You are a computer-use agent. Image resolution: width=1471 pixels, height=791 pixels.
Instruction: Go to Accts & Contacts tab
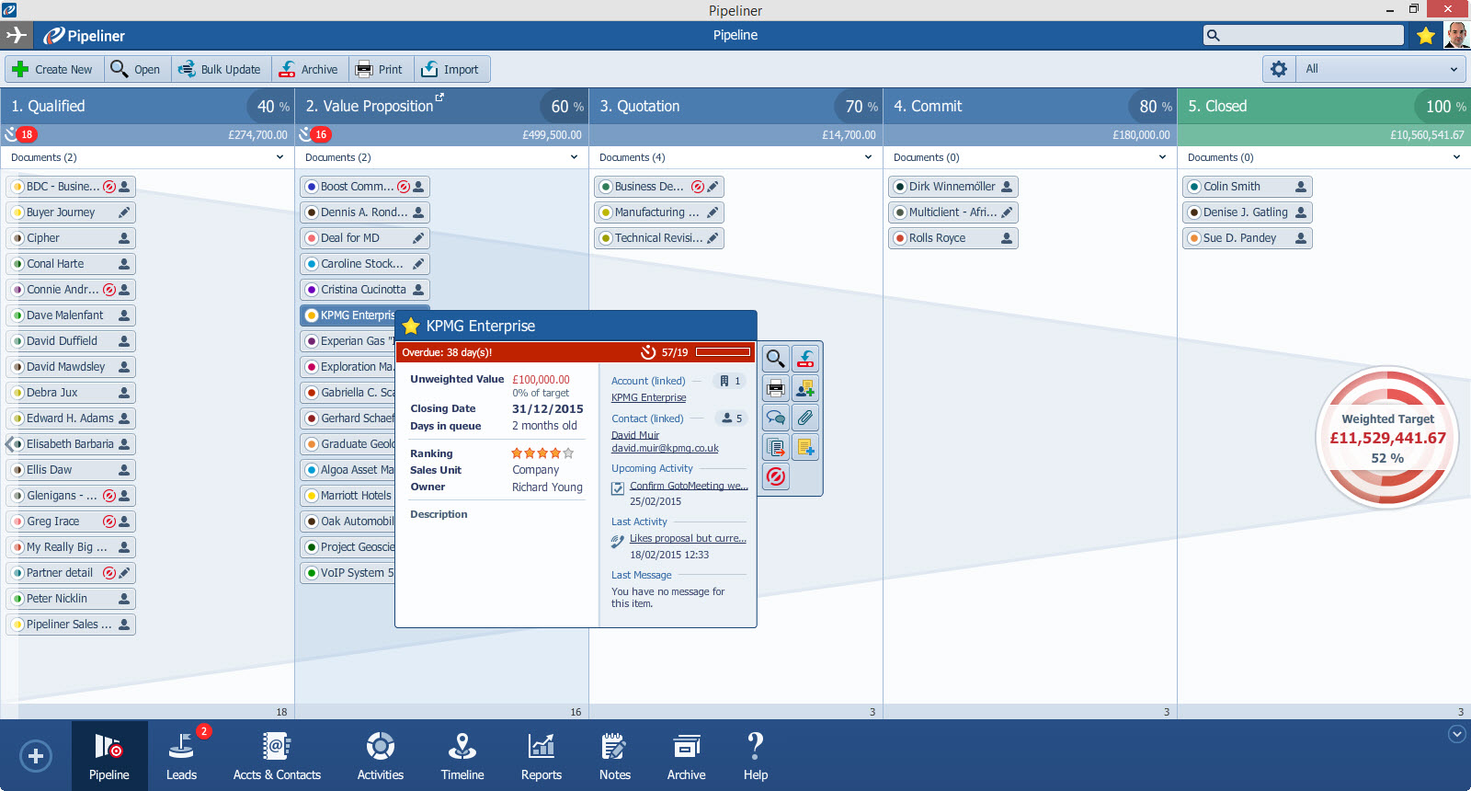(x=277, y=756)
